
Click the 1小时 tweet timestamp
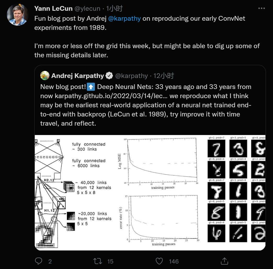point(114,8)
